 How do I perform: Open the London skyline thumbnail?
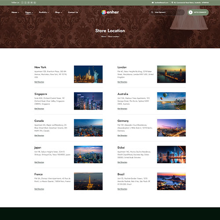coord(171,74)
